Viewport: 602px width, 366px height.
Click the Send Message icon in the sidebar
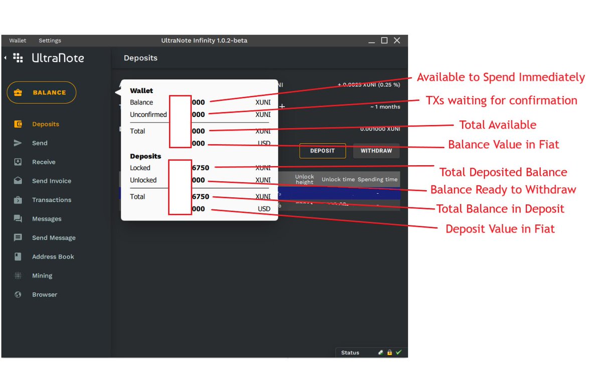point(18,237)
